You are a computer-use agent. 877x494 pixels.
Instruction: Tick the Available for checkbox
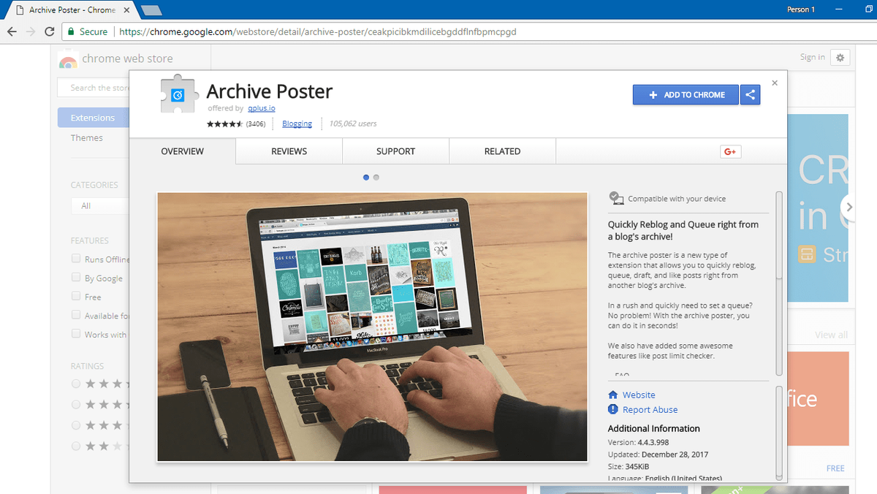coord(76,315)
